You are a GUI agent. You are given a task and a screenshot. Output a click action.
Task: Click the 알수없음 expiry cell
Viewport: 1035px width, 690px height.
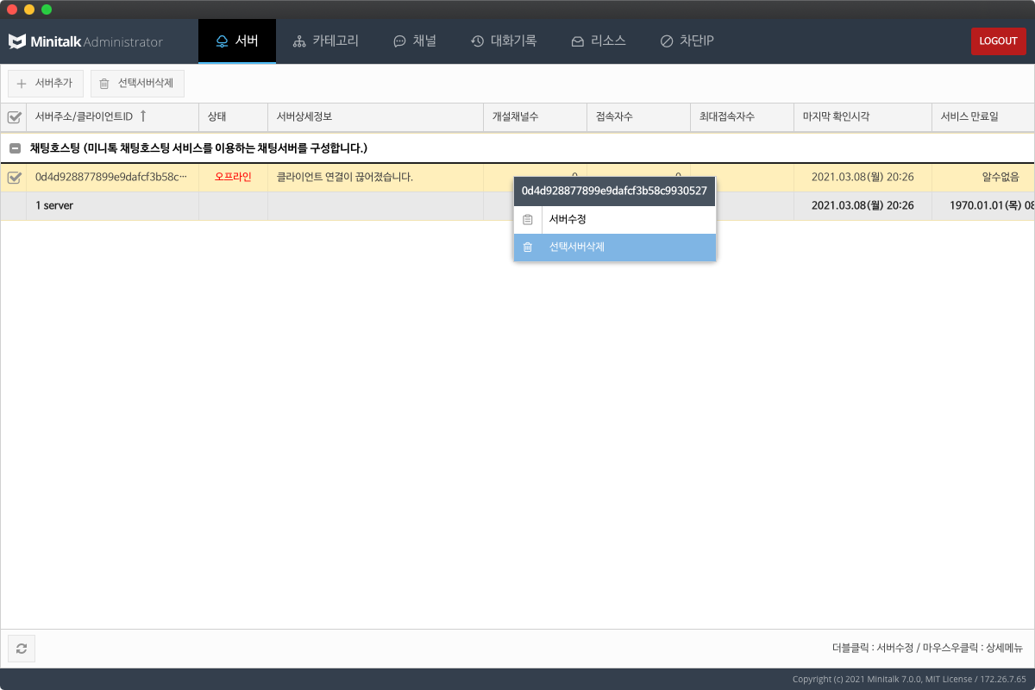coord(983,177)
